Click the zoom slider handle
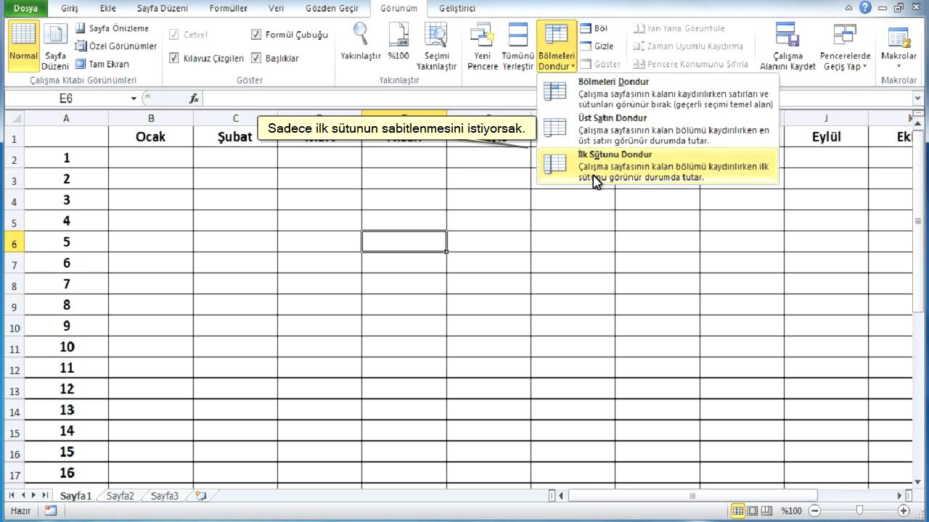 860,510
